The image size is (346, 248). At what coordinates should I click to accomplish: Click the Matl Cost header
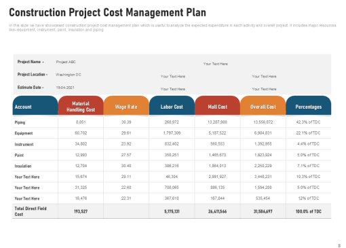click(x=217, y=105)
